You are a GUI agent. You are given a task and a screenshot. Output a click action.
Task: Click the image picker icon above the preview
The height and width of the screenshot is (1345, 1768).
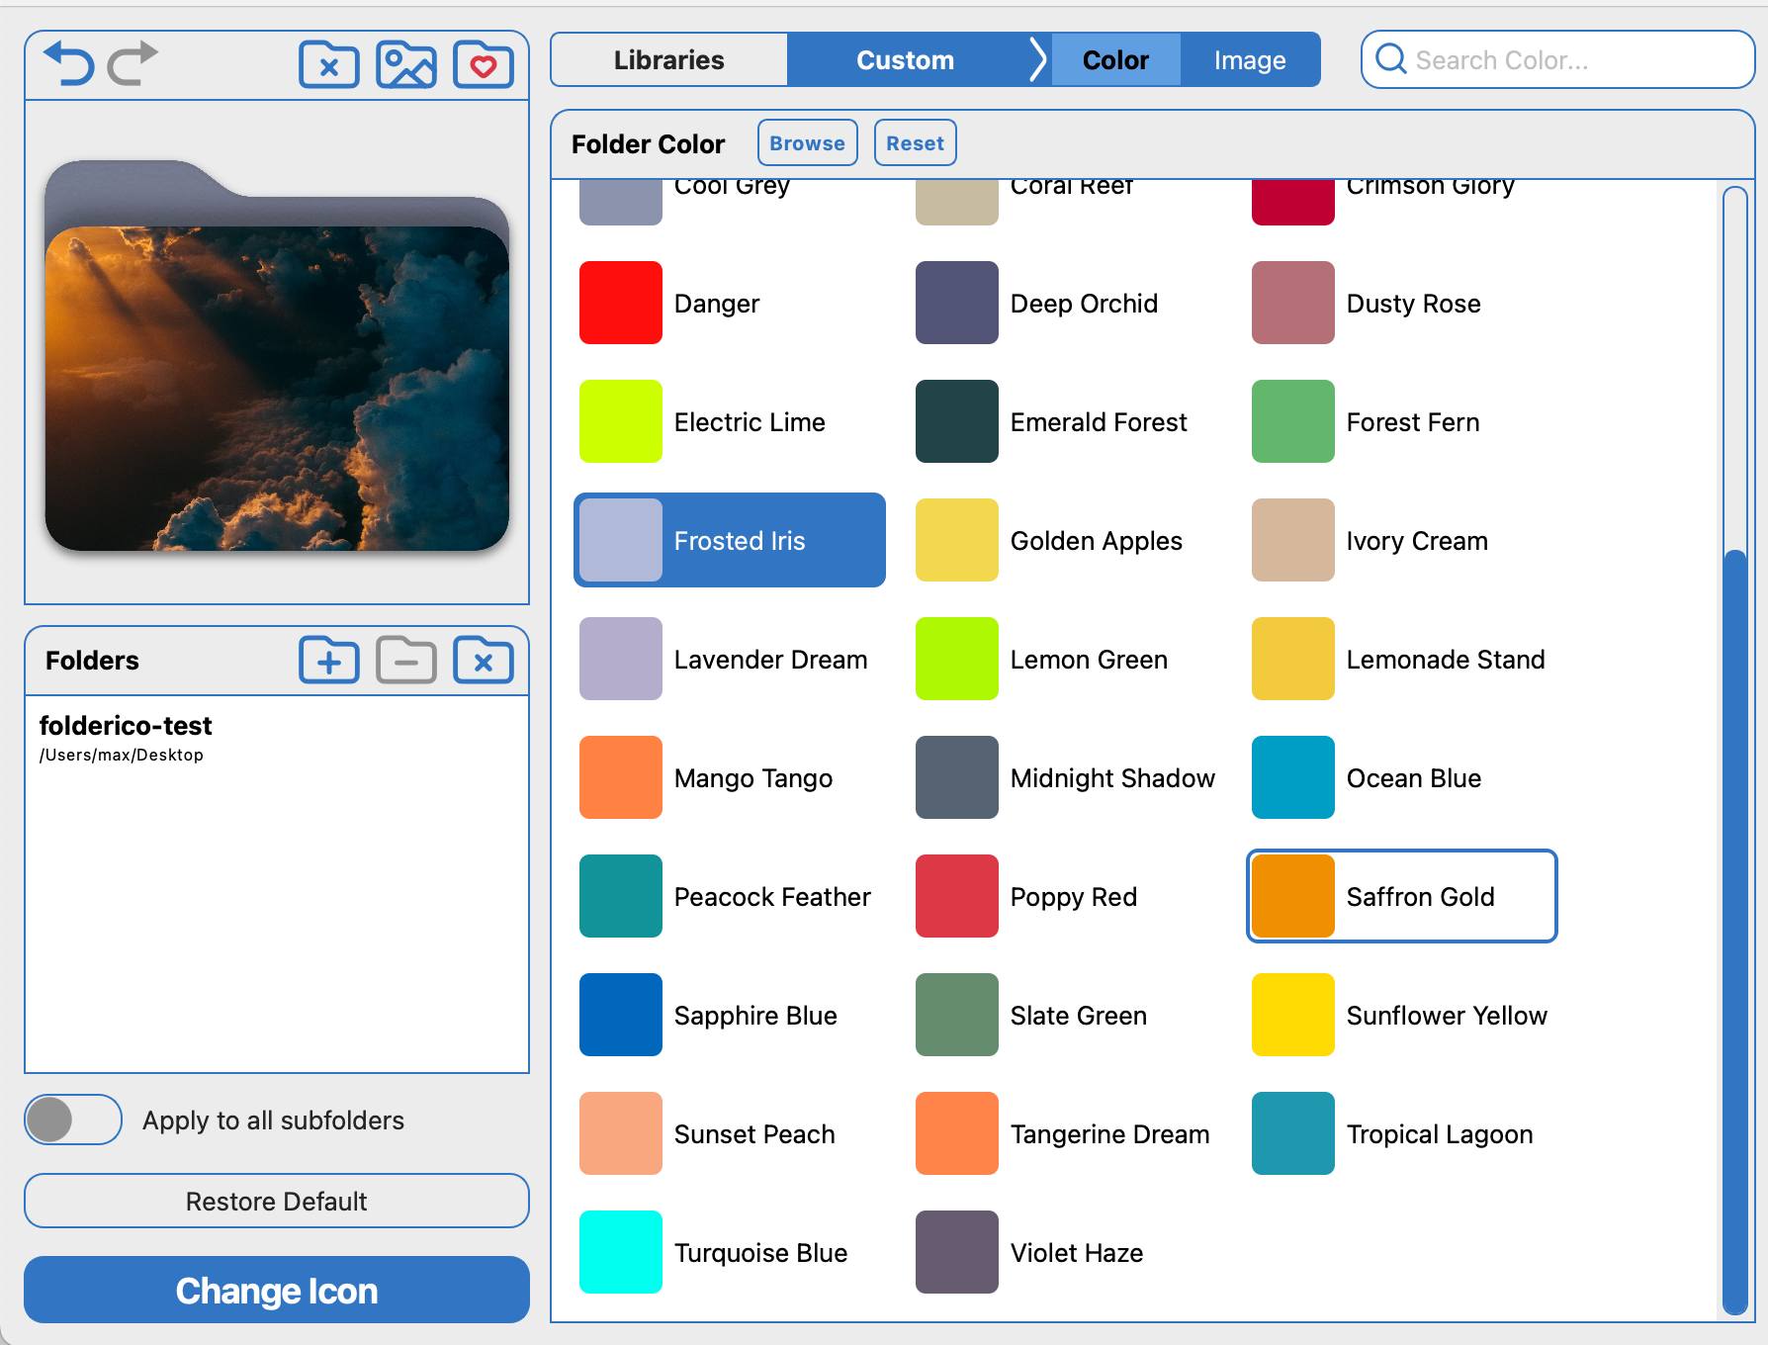tap(406, 65)
